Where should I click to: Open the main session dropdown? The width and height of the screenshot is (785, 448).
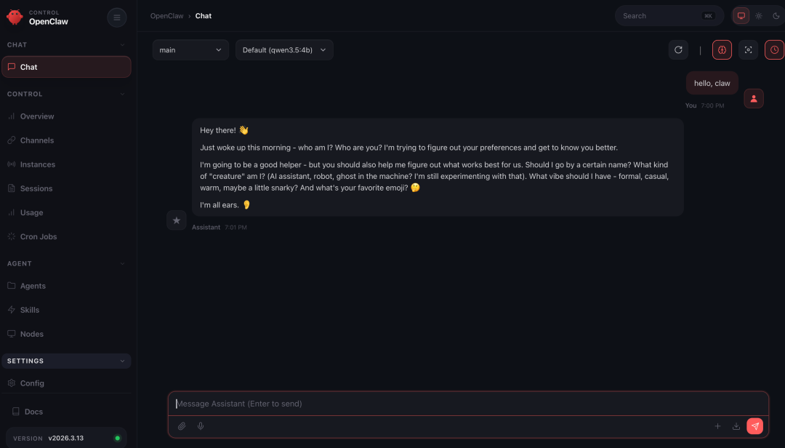click(x=190, y=50)
